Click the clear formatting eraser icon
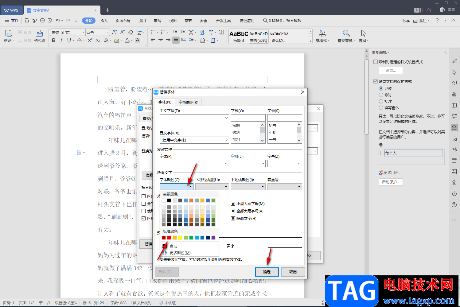The image size is (460, 307). click(x=131, y=32)
